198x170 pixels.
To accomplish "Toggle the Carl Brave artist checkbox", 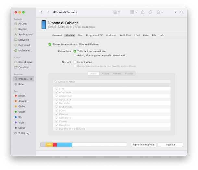I will [56, 118].
